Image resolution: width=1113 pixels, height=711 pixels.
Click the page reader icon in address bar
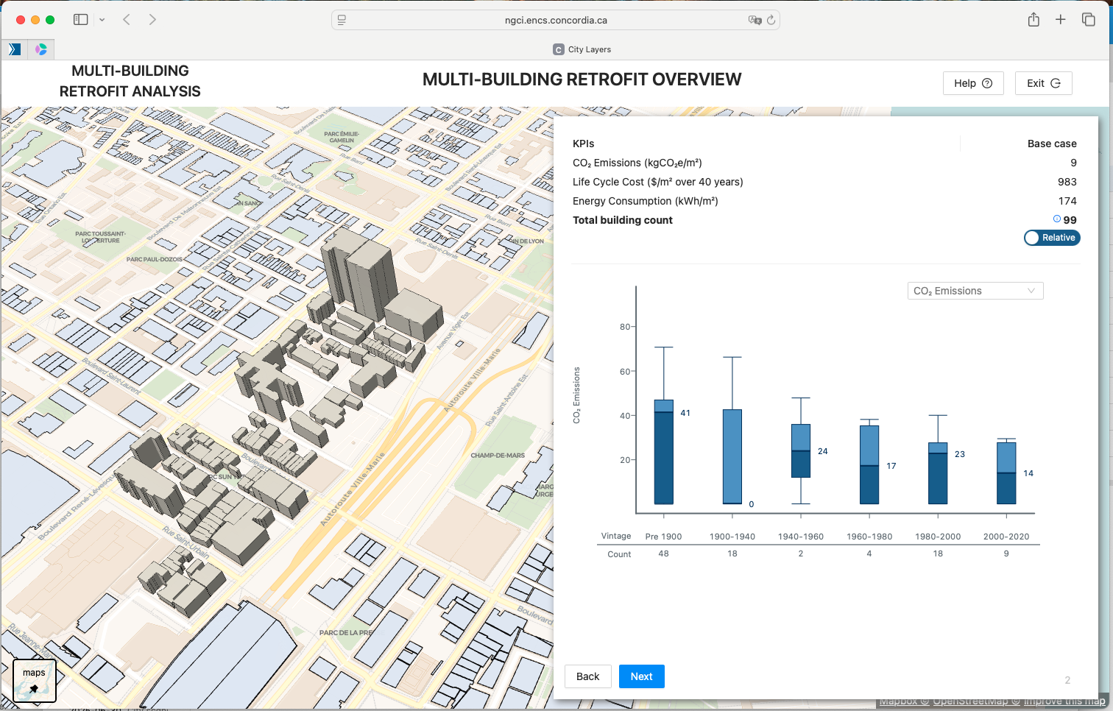pyautogui.click(x=342, y=21)
